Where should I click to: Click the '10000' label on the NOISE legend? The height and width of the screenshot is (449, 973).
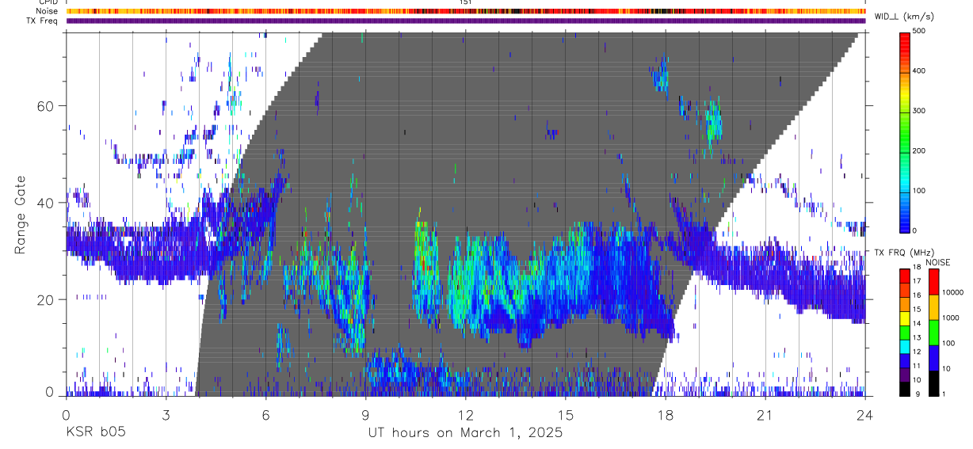952,292
